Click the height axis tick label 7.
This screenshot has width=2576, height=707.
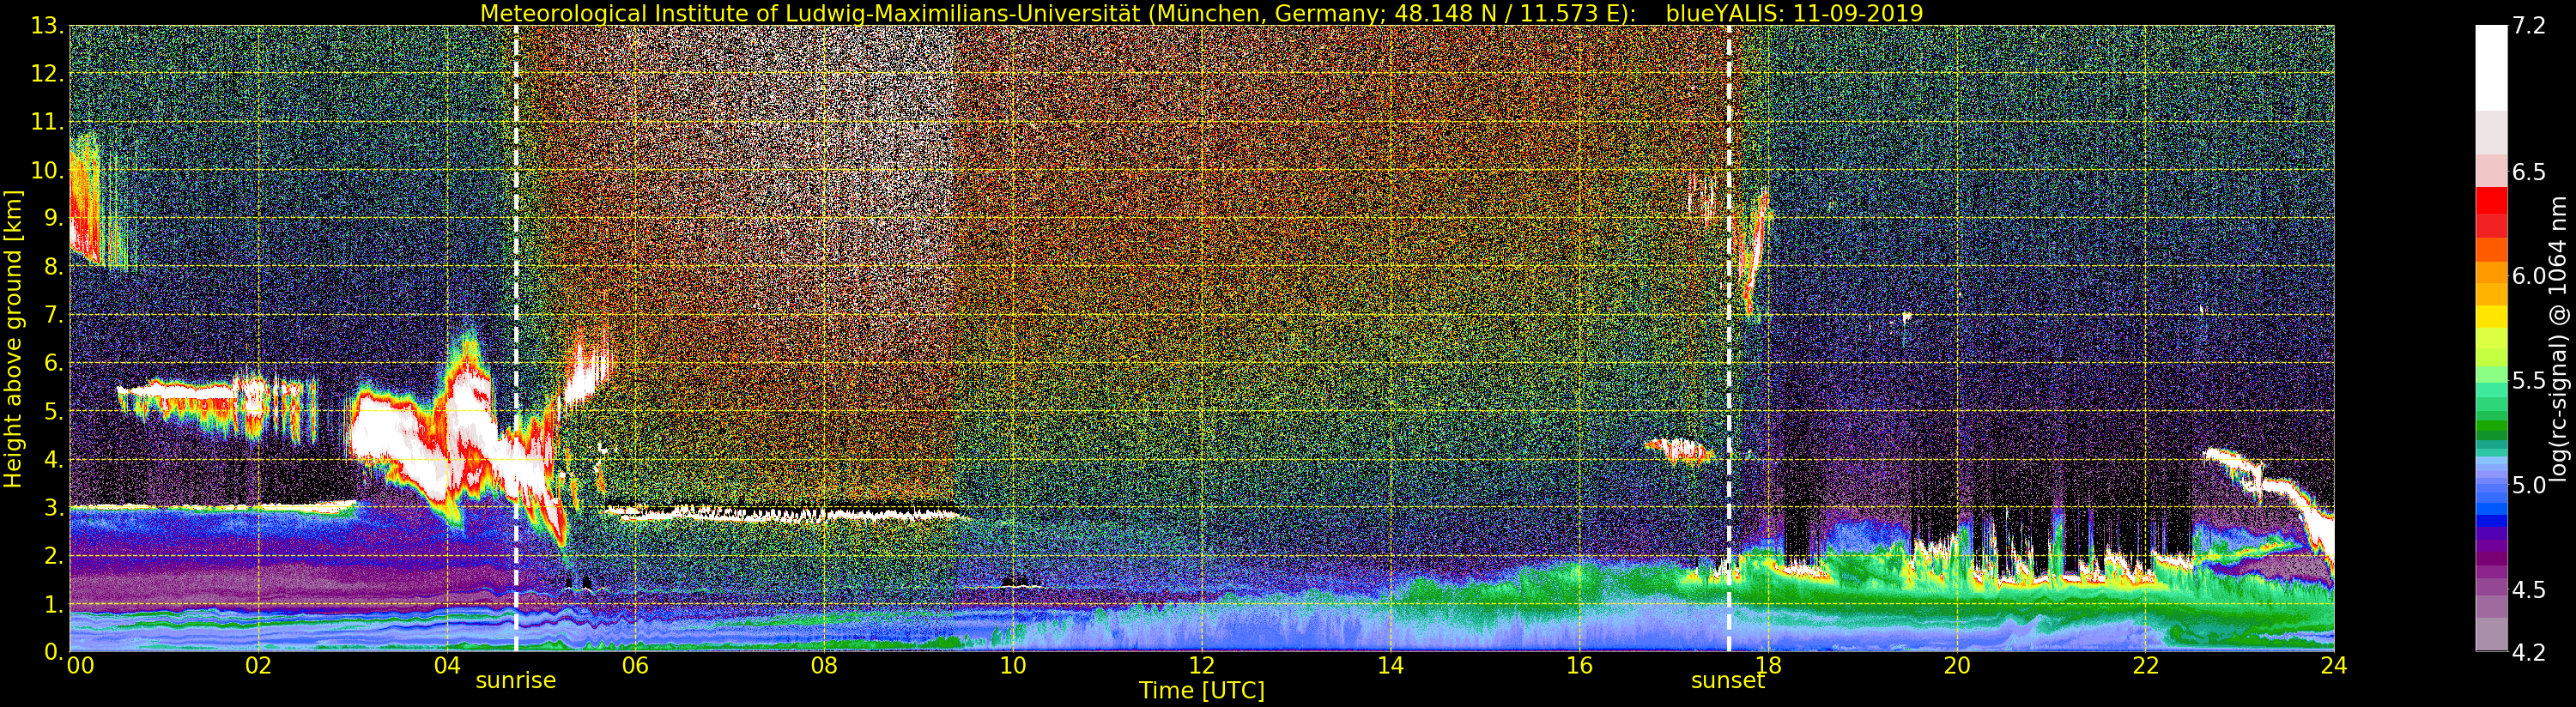point(54,315)
